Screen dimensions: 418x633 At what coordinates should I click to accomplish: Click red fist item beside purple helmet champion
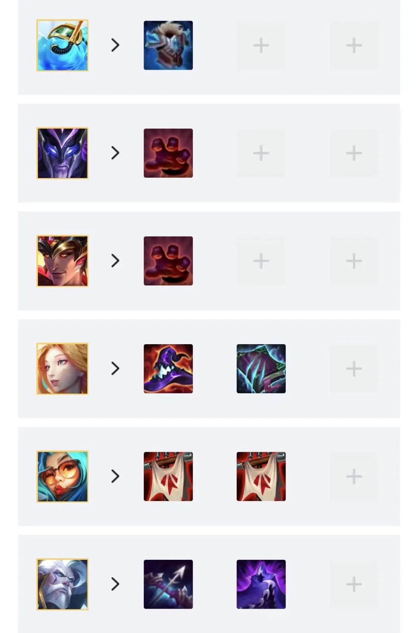[168, 153]
